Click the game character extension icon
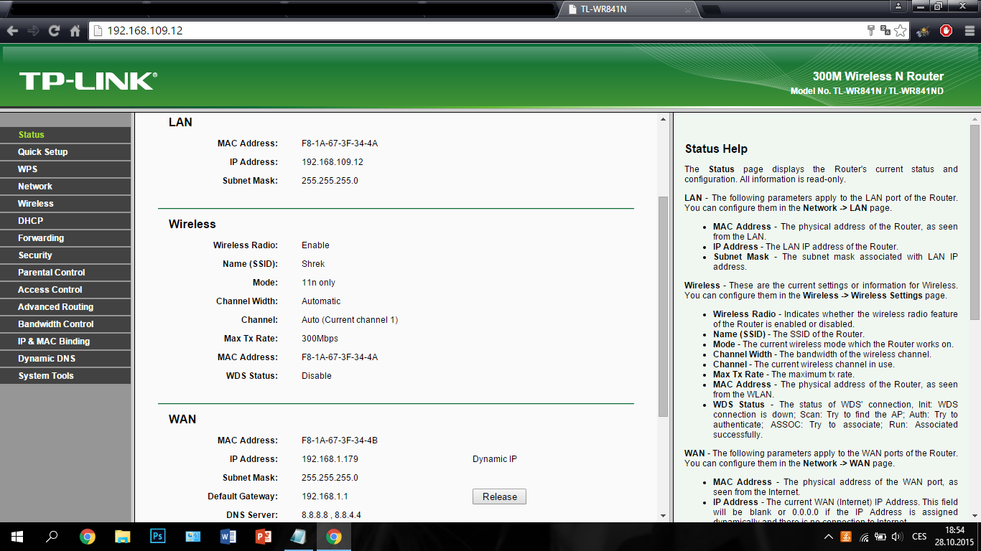The height and width of the screenshot is (551, 981). coord(924,31)
